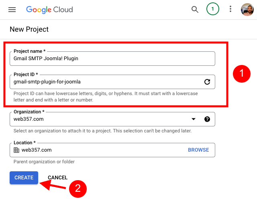This screenshot has width=257, height=199.
Task: Click the Google Cloud logo
Action: coord(49,10)
